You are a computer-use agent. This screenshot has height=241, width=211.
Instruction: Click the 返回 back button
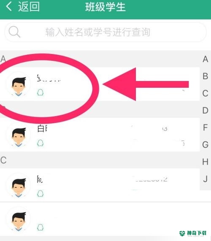(23, 7)
